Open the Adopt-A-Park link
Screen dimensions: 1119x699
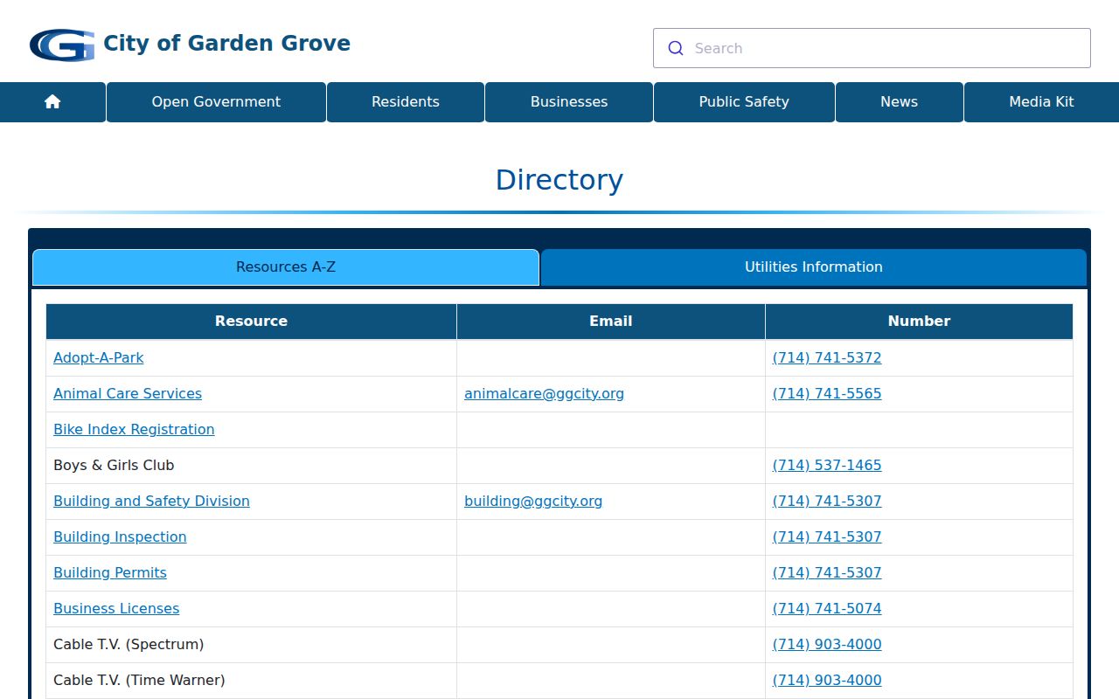coord(99,357)
